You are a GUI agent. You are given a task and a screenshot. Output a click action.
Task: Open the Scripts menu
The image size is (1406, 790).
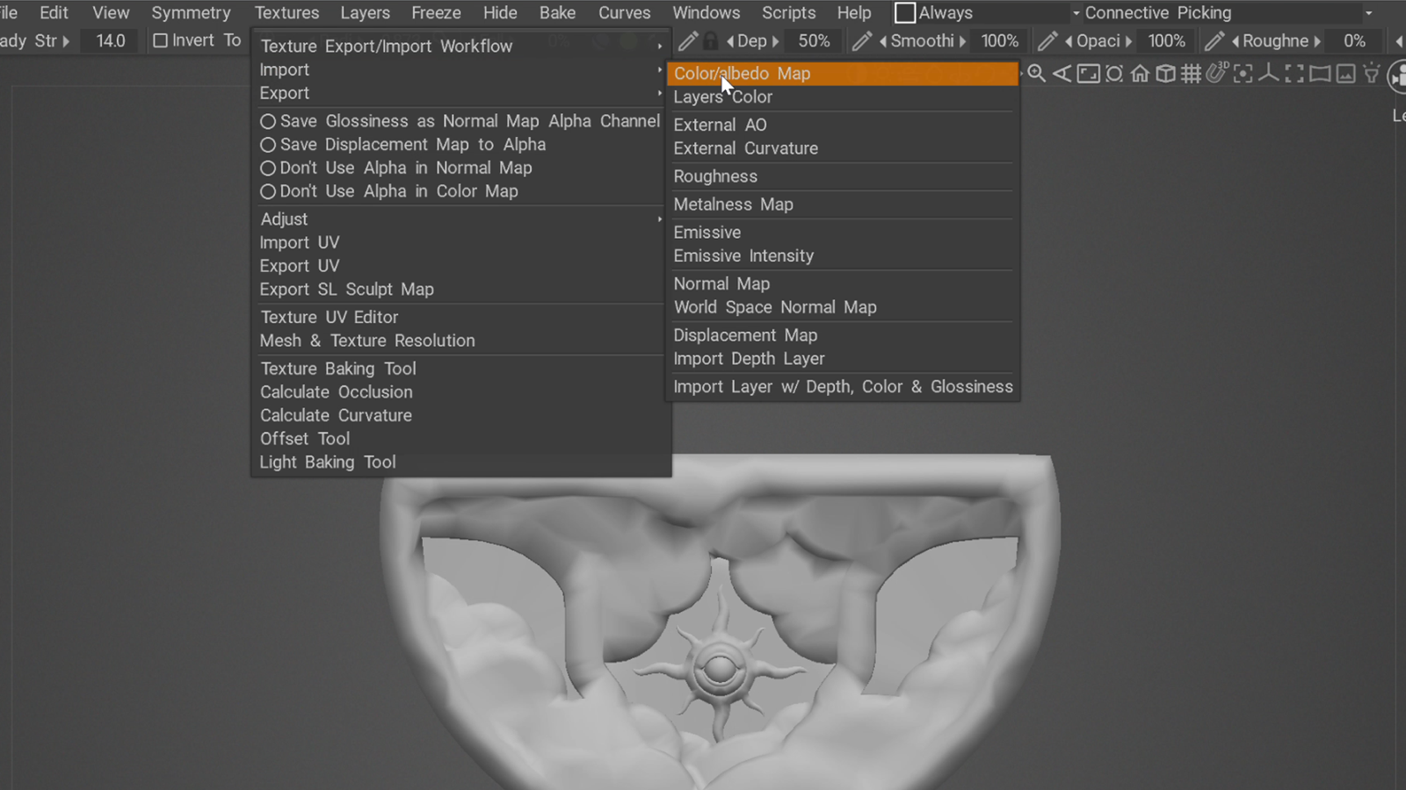point(788,13)
